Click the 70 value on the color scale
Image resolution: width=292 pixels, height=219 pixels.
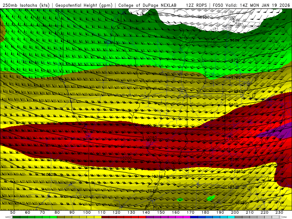coord(42,212)
